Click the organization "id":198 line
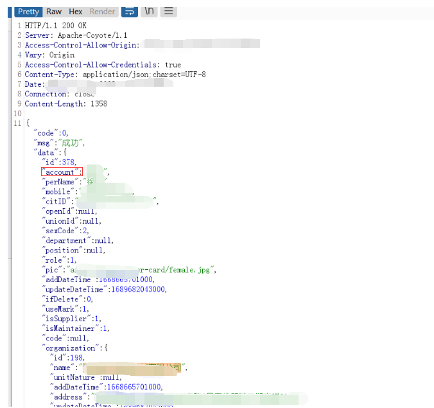Viewport: 434px width, 408px height. 67,358
